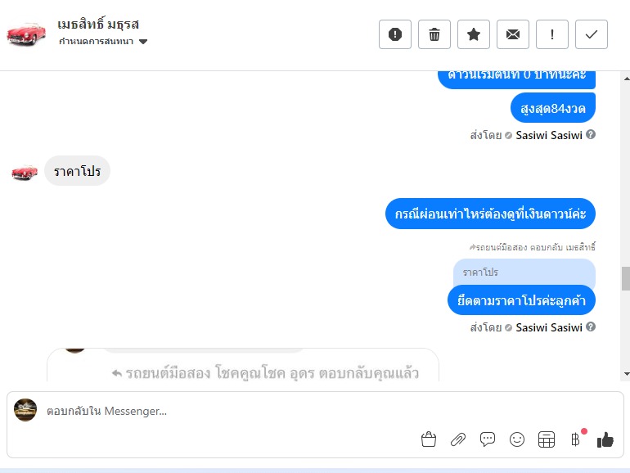The width and height of the screenshot is (630, 473).
Task: Click the quoted ราคาโปร reply preview
Action: point(524,273)
